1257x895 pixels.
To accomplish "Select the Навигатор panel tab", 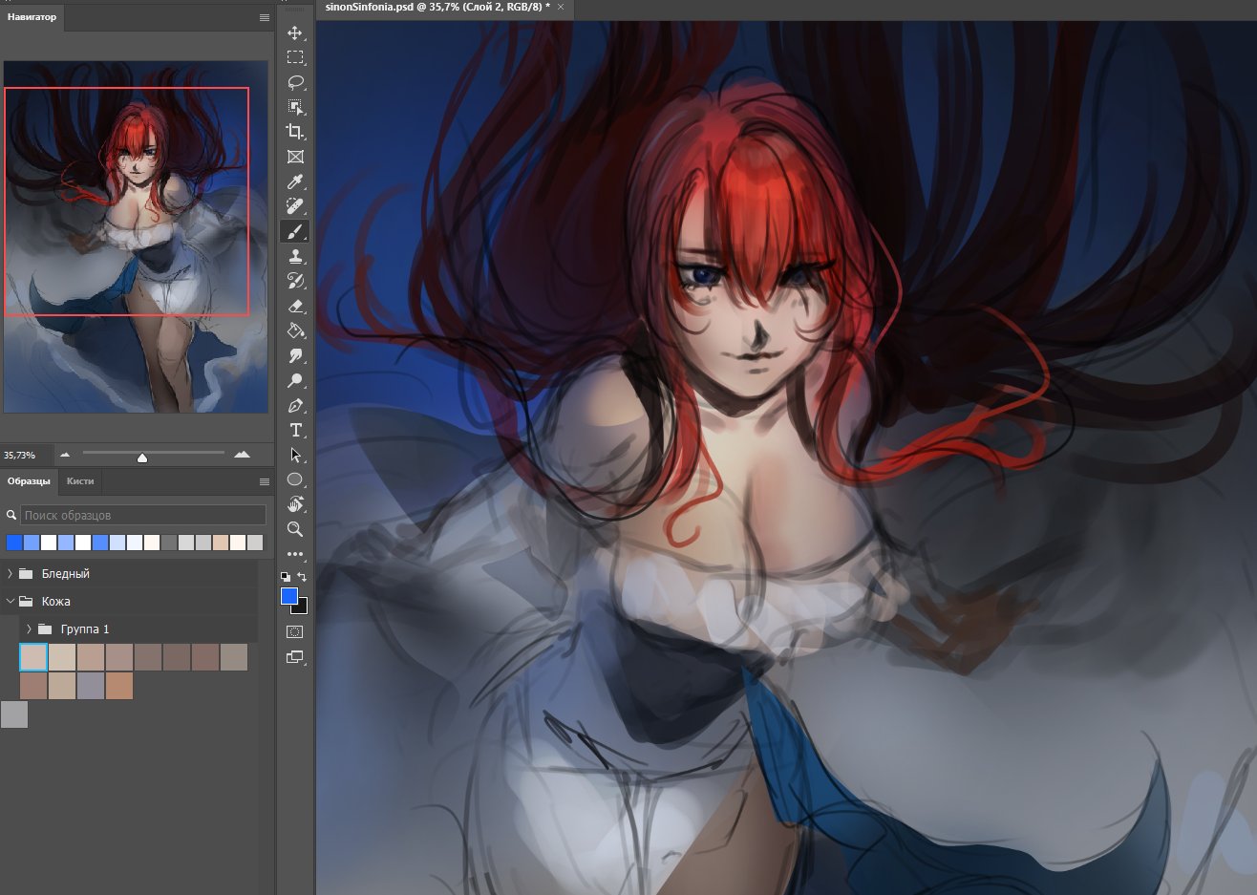I will point(32,17).
